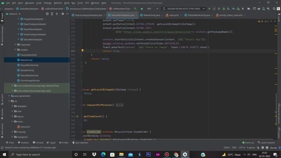Open the Problems tool window
Screen dimensions: 281x158
click(x=23, y=143)
